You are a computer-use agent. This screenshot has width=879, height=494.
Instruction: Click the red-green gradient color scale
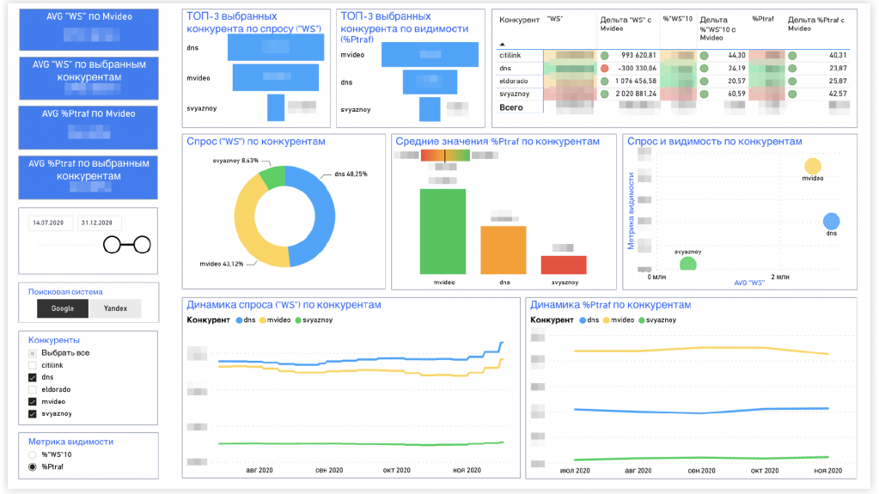445,156
